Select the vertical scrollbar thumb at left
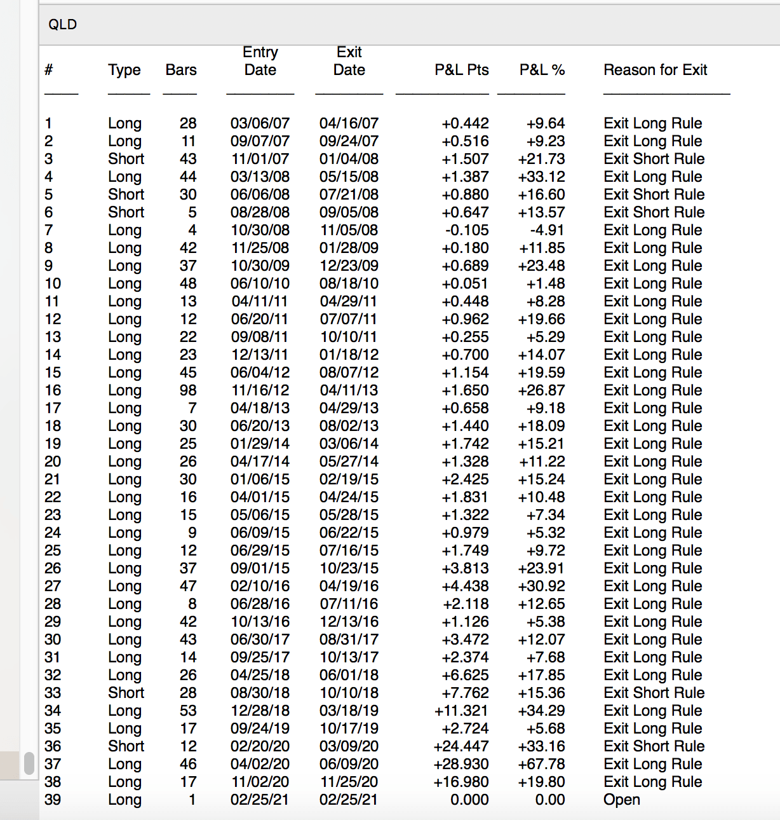The height and width of the screenshot is (820, 780). (x=29, y=763)
